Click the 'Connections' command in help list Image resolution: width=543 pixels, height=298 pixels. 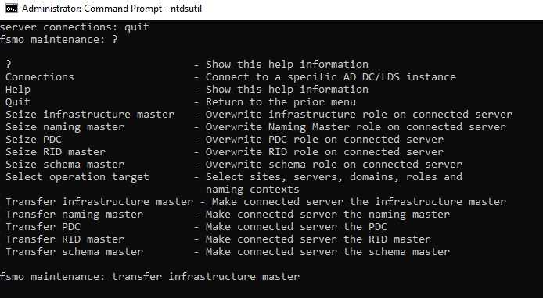(x=40, y=77)
